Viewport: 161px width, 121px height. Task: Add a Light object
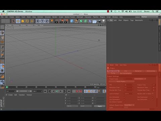tap(104, 21)
